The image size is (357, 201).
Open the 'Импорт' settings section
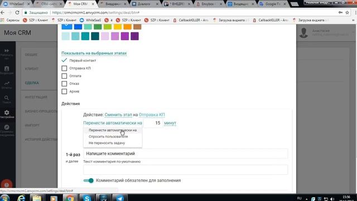(x=32, y=125)
